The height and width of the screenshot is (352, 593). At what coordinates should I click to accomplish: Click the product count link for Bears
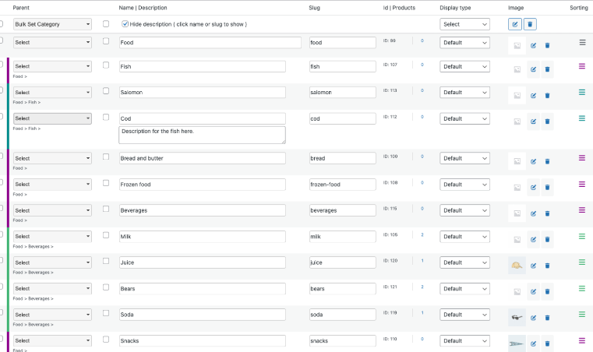click(422, 287)
